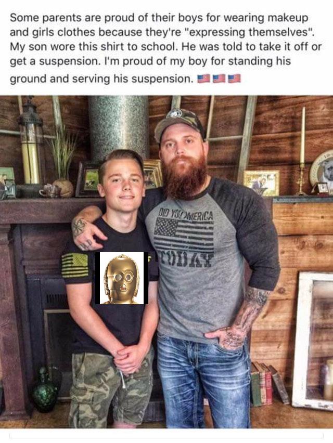The image size is (333, 443).
Task: Click the 'TODAY' text on gray shirt
Action: (187, 259)
